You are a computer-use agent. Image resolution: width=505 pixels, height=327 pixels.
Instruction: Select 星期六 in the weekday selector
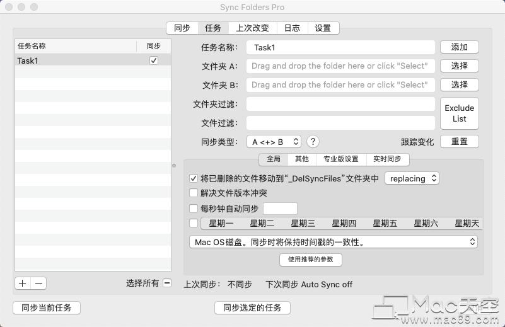(426, 223)
